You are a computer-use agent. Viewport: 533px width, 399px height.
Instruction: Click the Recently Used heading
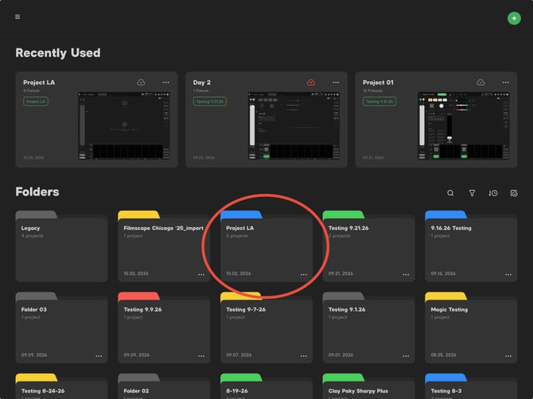click(x=58, y=53)
